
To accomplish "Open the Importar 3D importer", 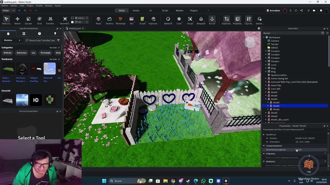I will tap(154, 20).
